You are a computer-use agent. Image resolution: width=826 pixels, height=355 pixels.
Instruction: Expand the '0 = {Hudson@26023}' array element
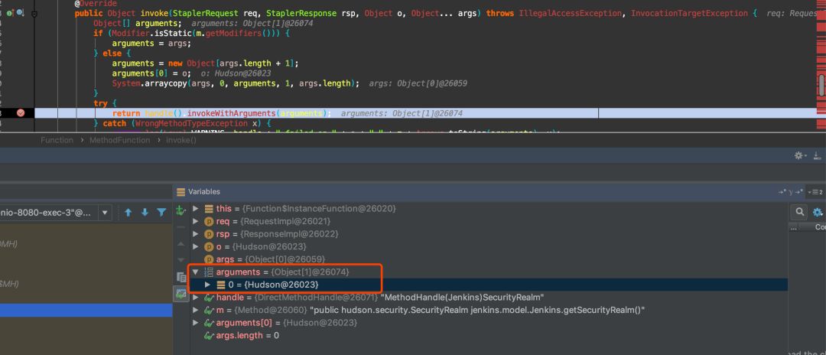pyautogui.click(x=207, y=285)
